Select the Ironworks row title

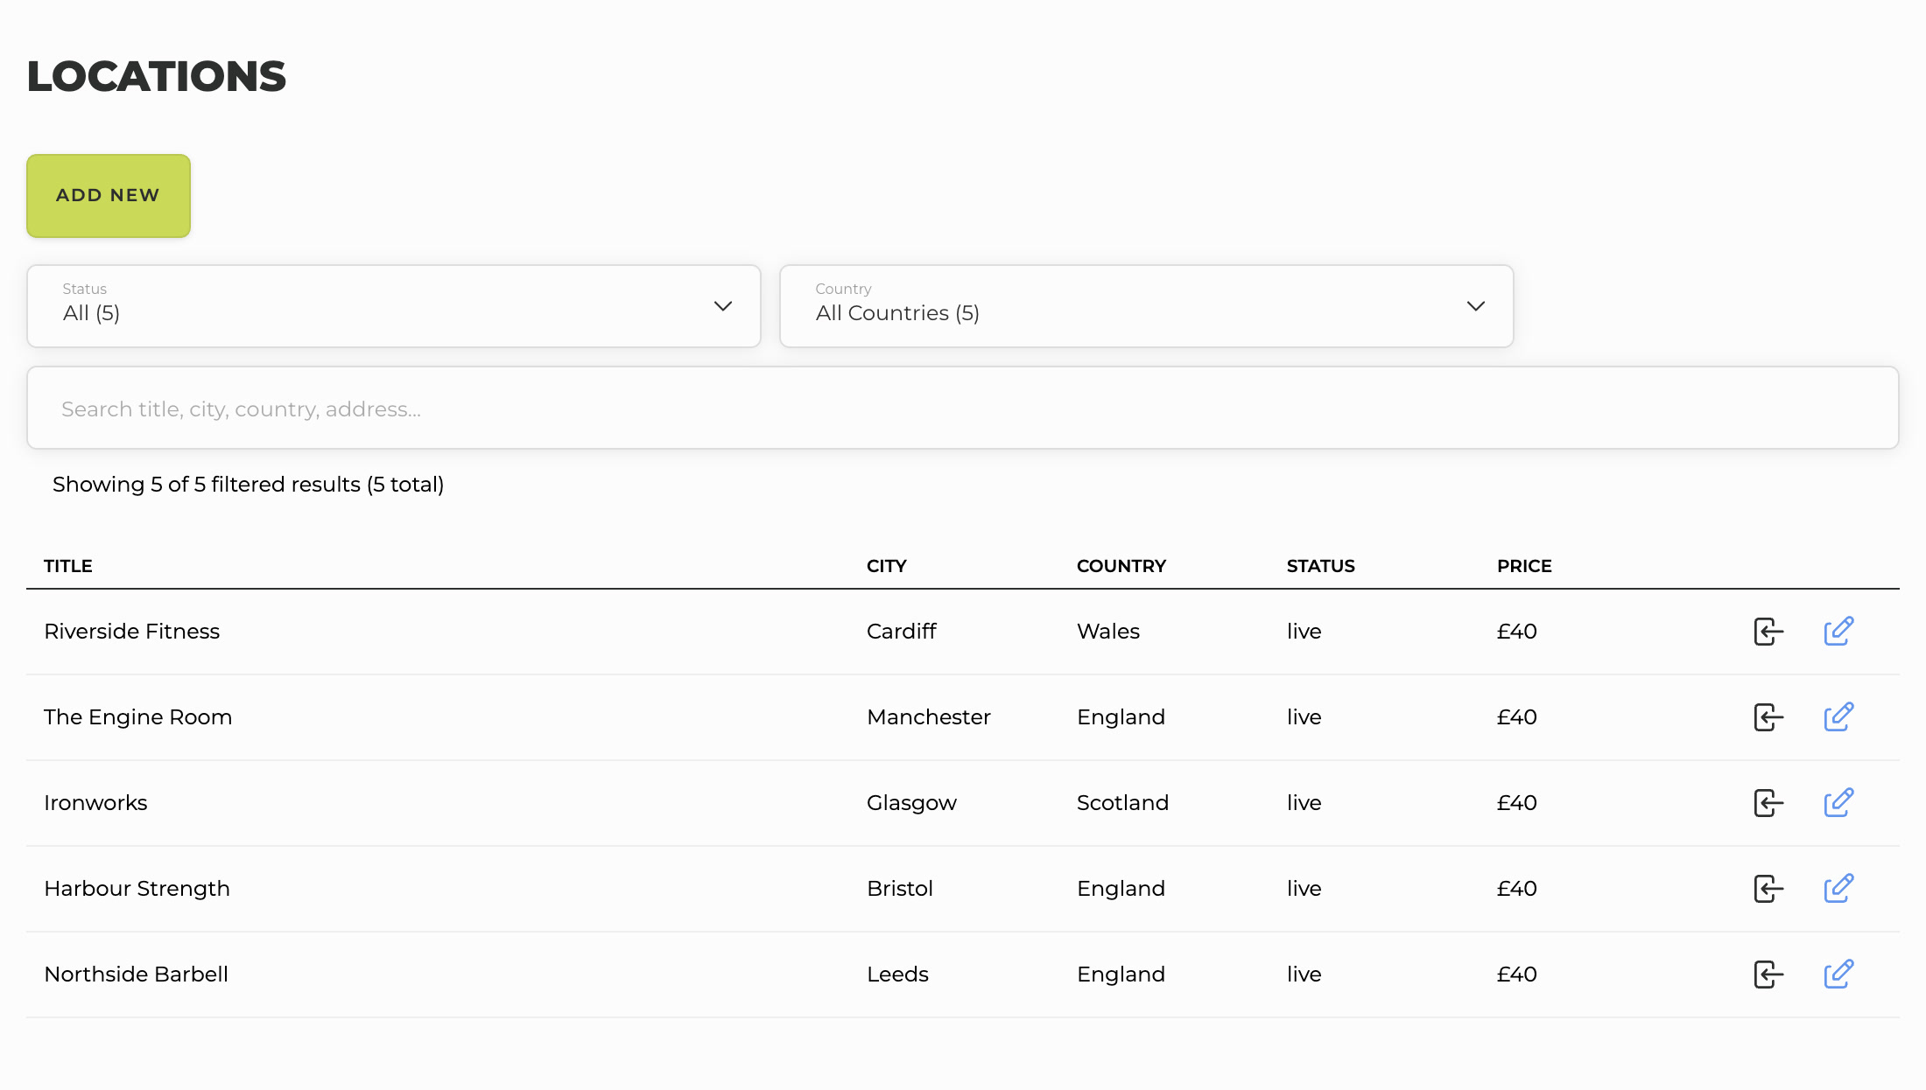click(95, 802)
